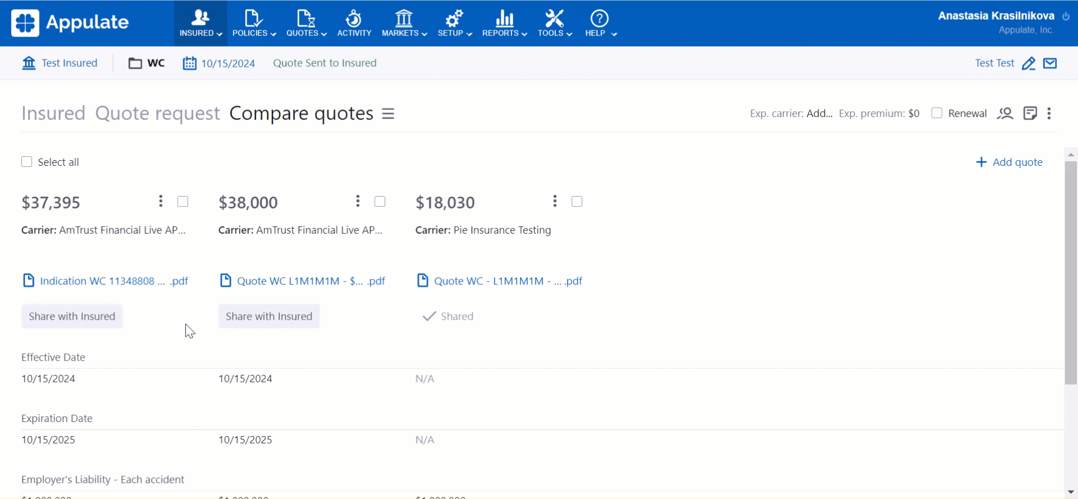Click the envelope email icon
The width and height of the screenshot is (1078, 499).
1050,63
